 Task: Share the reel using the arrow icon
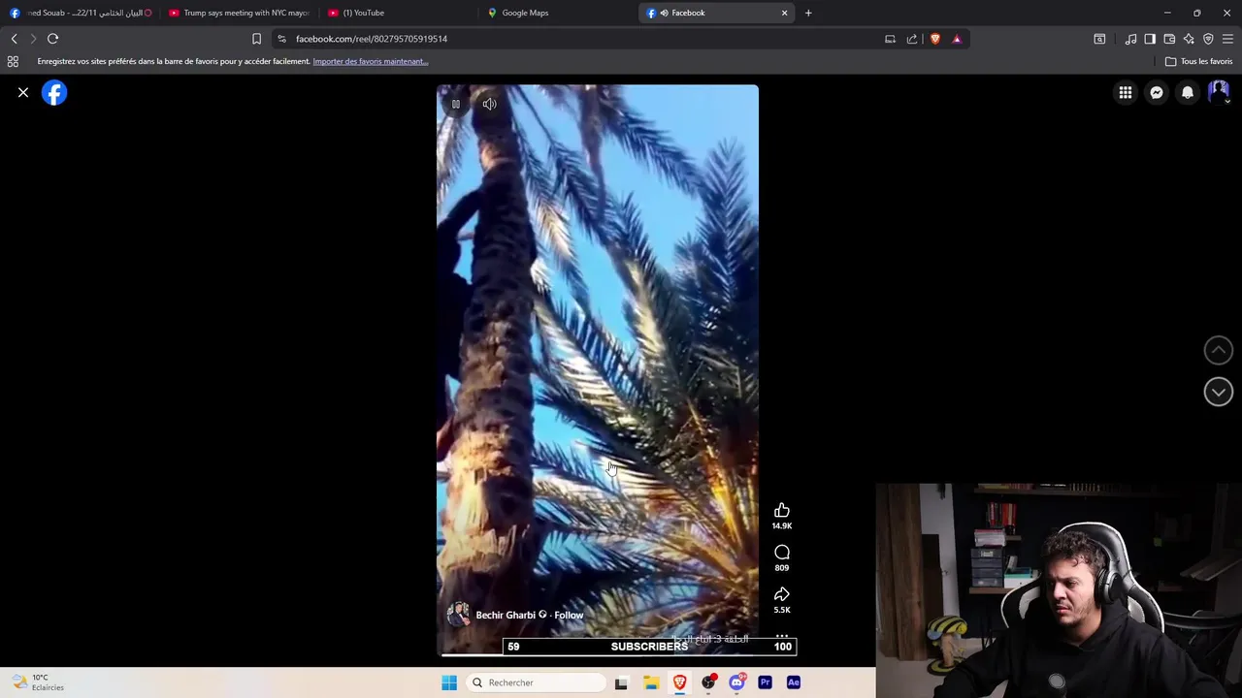[782, 594]
